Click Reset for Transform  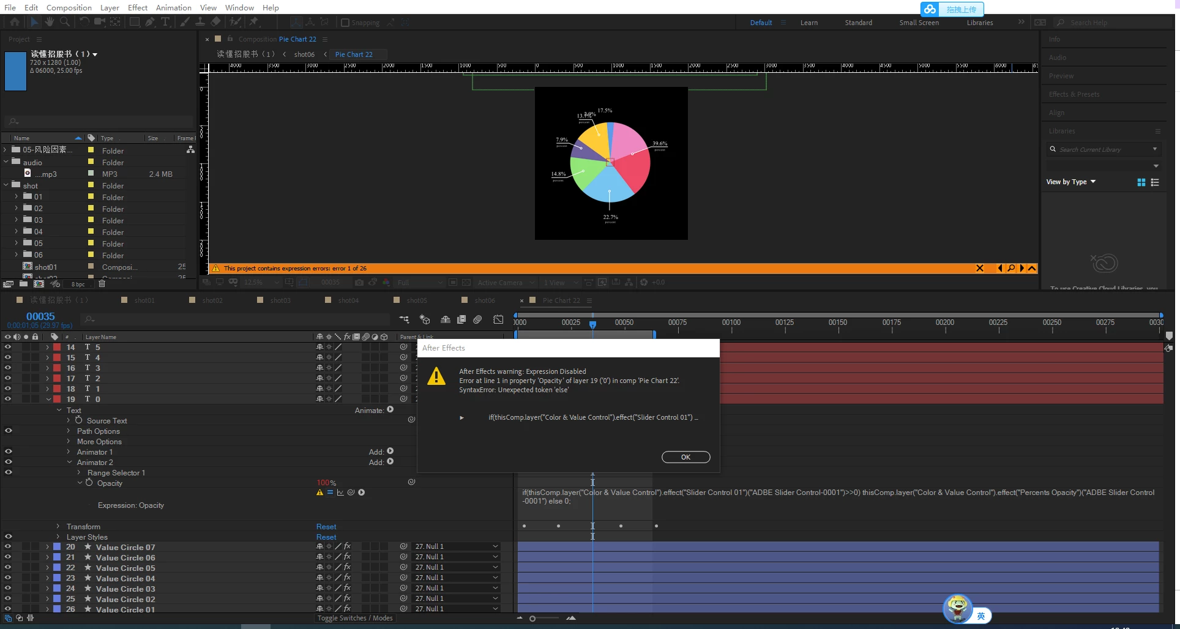click(x=326, y=526)
